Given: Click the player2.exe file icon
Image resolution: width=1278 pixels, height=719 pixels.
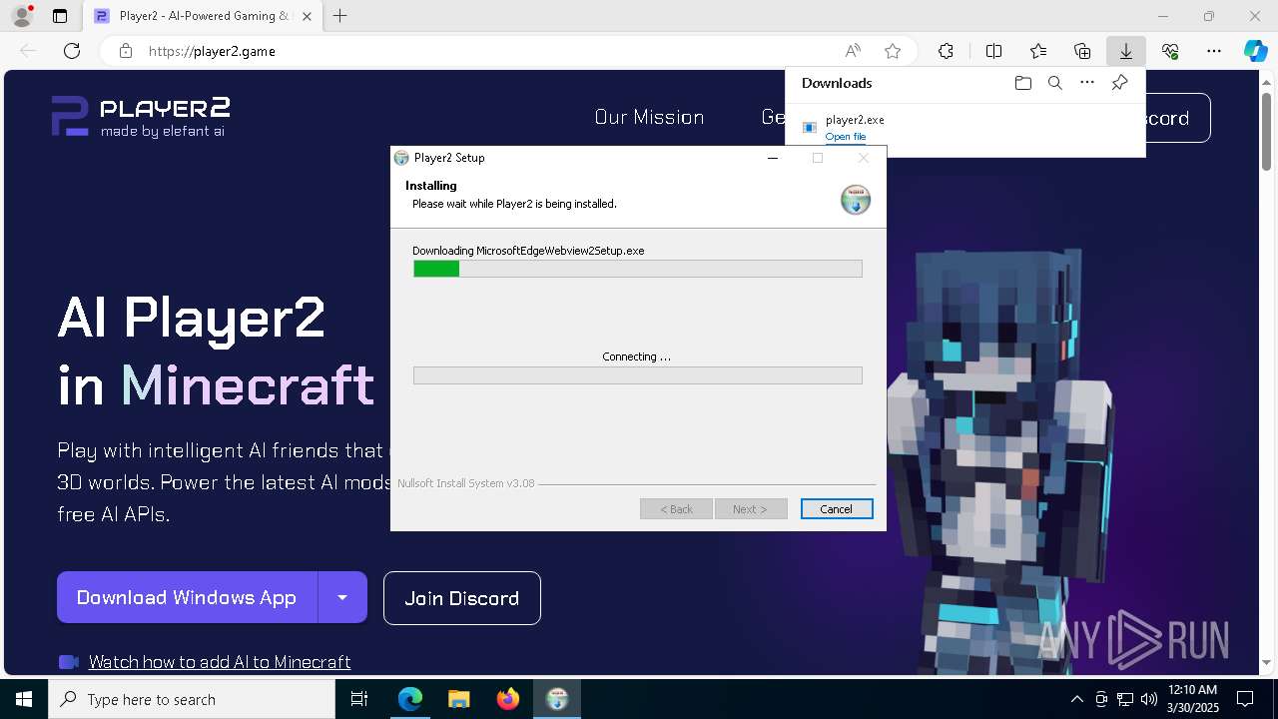Looking at the screenshot, I should (x=810, y=127).
